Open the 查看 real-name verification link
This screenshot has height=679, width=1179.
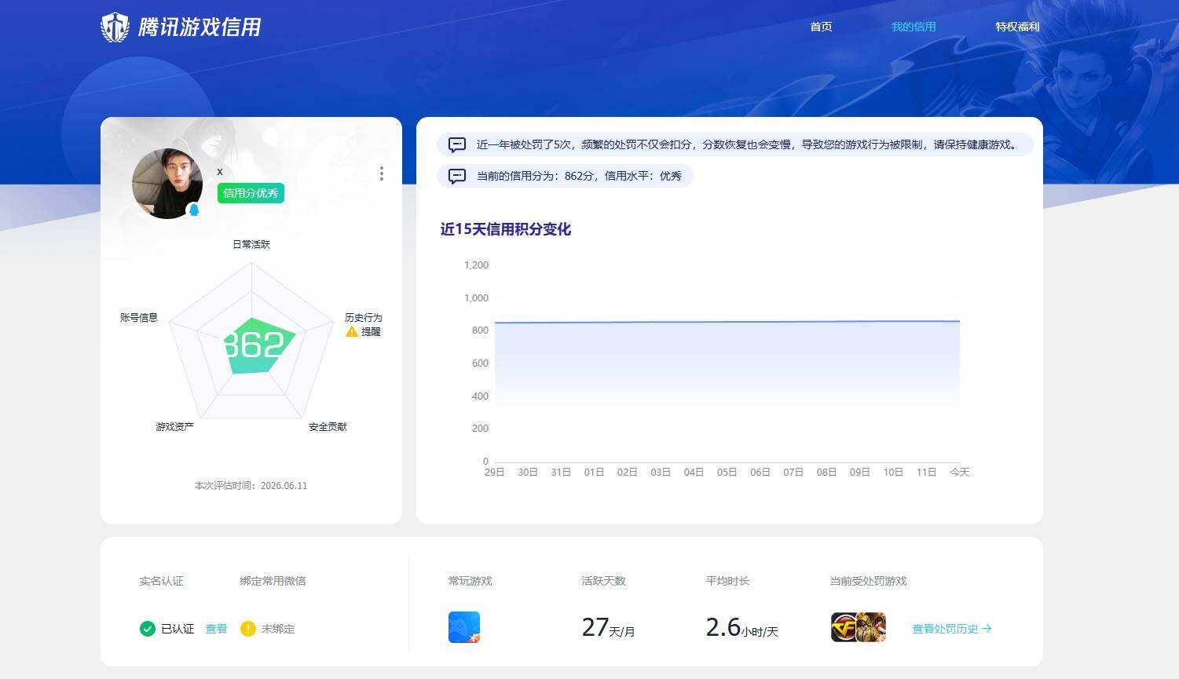[x=216, y=629]
